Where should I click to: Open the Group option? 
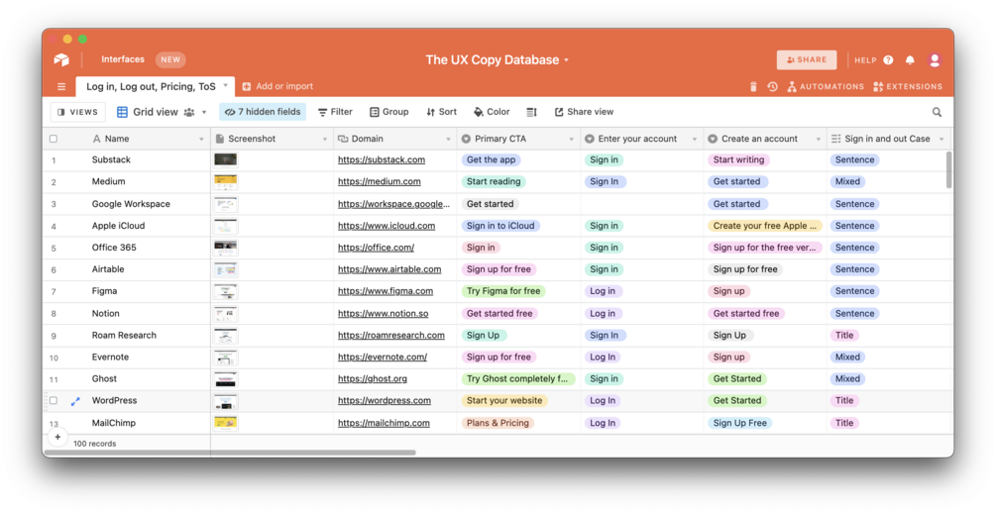(389, 112)
